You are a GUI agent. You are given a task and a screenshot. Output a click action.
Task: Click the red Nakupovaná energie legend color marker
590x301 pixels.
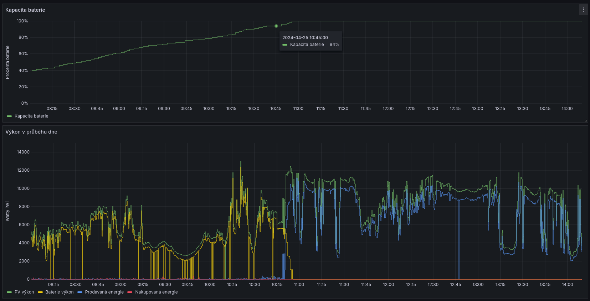pyautogui.click(x=130, y=292)
